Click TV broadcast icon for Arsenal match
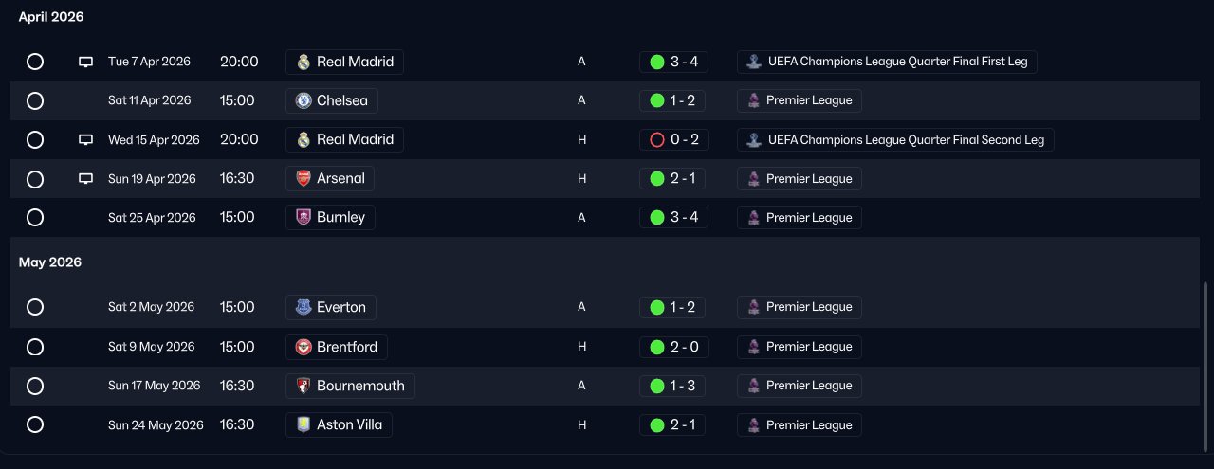Image resolution: width=1214 pixels, height=469 pixels. [x=85, y=178]
